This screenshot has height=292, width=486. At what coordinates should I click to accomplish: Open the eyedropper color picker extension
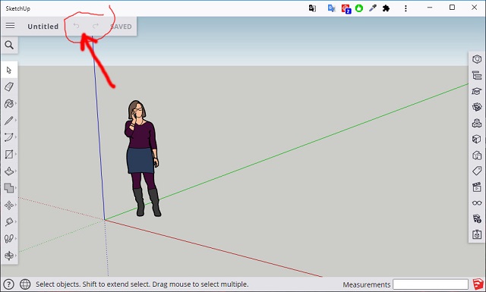[373, 8]
